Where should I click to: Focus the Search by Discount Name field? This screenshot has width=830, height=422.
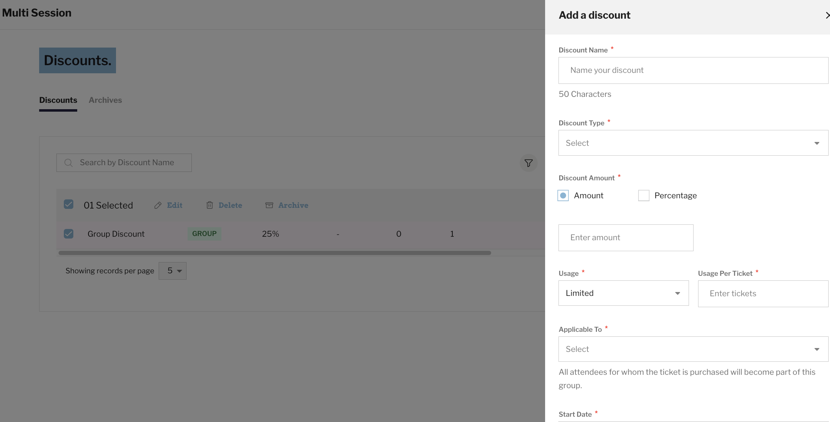tap(124, 163)
